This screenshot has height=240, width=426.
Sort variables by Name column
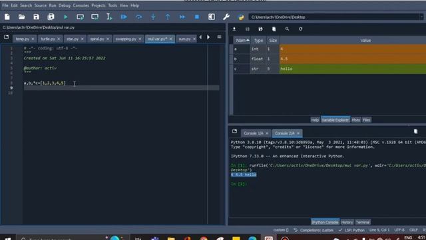coord(242,40)
